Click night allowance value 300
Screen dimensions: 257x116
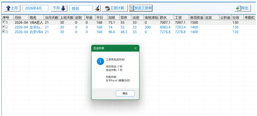coord(148,27)
